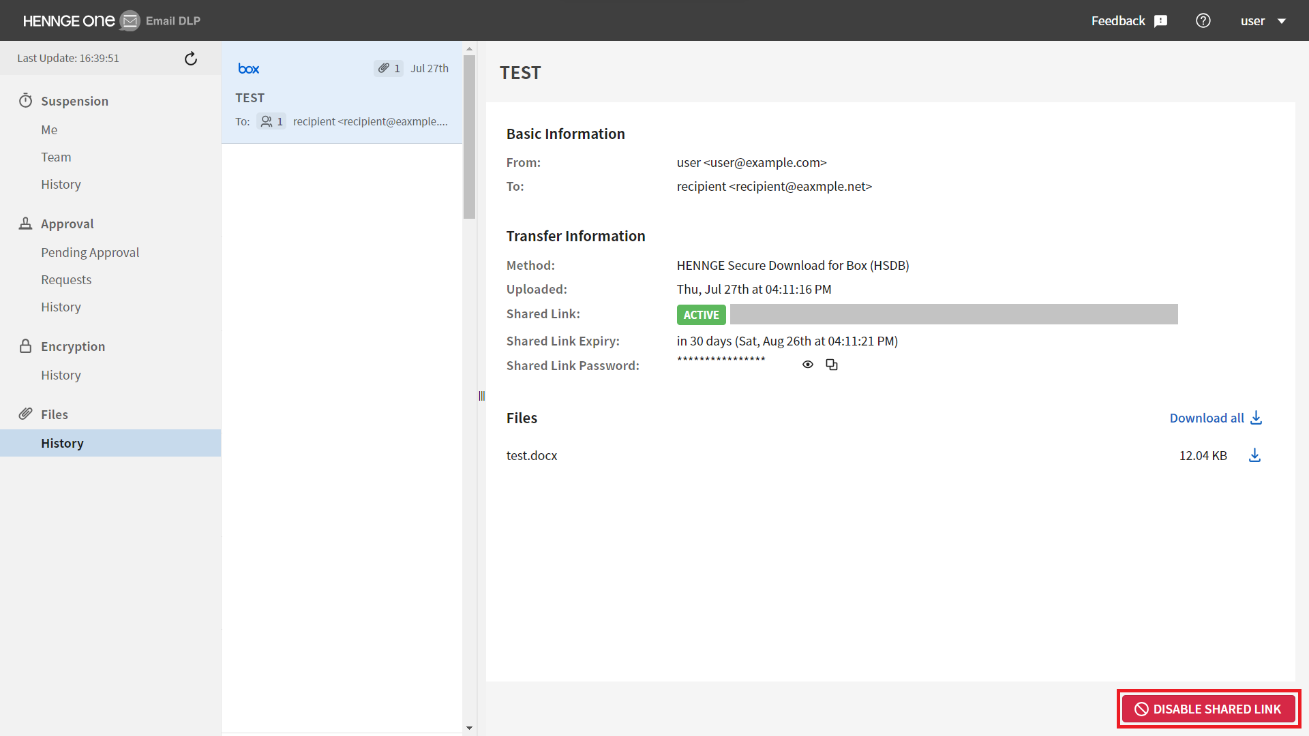Select the Encryption section header

click(73, 346)
